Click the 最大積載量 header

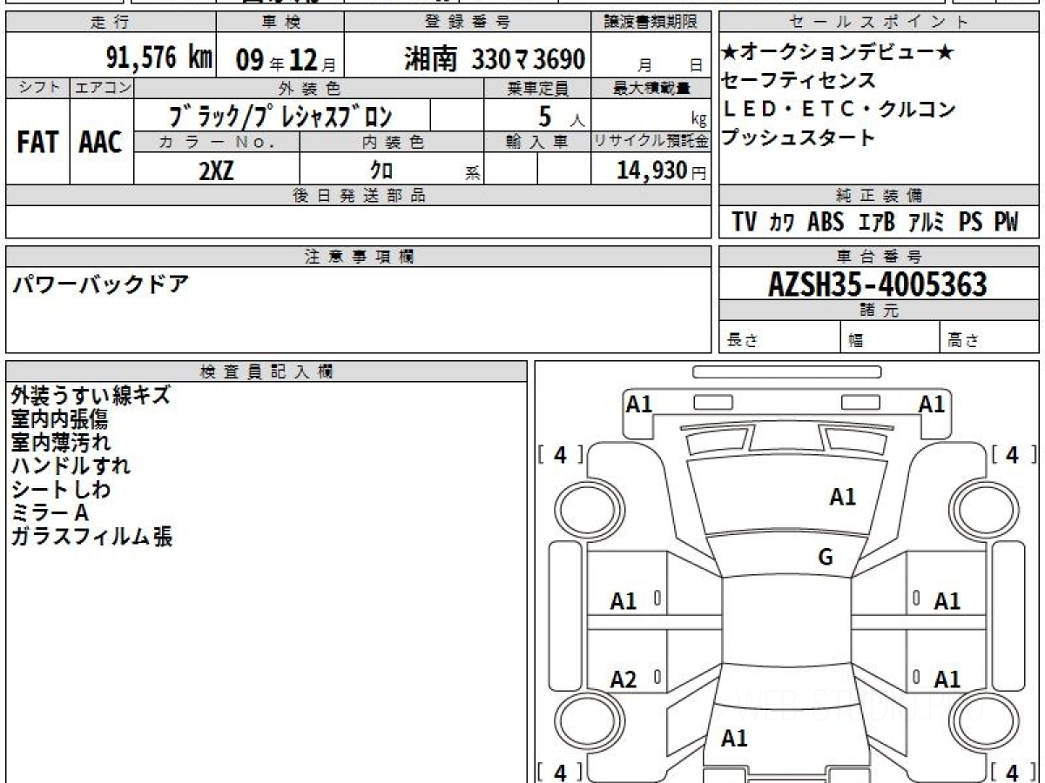tap(652, 88)
